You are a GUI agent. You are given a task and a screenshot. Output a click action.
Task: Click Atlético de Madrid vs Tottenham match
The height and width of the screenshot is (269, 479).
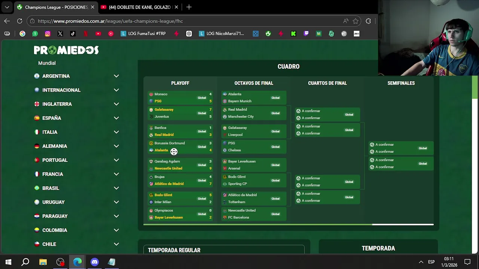pyautogui.click(x=254, y=198)
